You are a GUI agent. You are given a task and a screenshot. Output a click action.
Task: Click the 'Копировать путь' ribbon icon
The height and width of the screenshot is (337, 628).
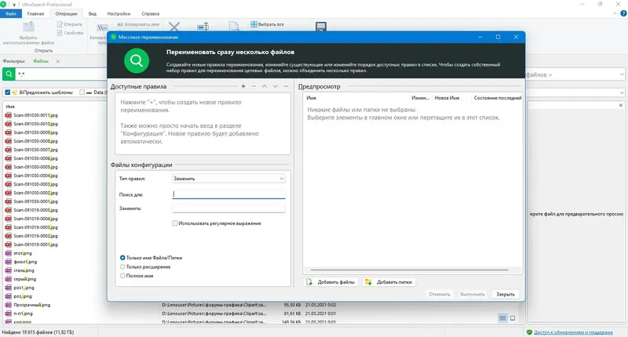(102, 27)
